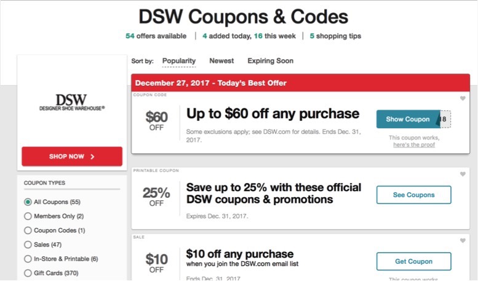The width and height of the screenshot is (478, 281).
Task: Open the here's the proof link
Action: pos(414,145)
